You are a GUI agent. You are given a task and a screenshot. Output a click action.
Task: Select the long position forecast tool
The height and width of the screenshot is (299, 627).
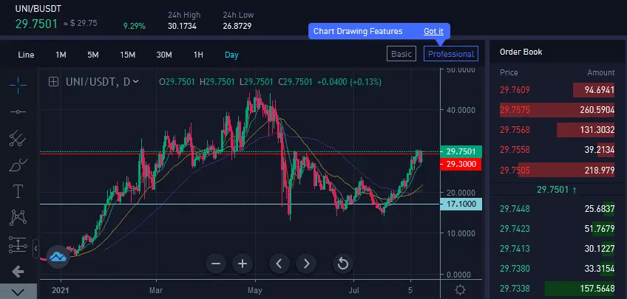click(18, 244)
